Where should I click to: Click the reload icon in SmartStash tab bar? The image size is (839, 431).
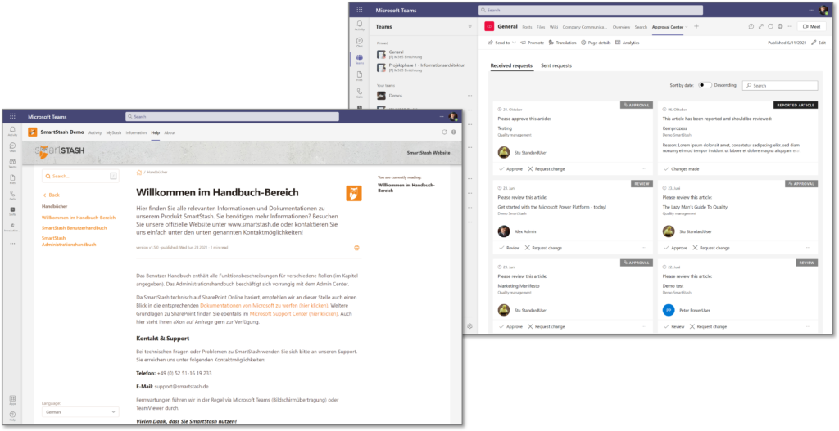point(444,132)
